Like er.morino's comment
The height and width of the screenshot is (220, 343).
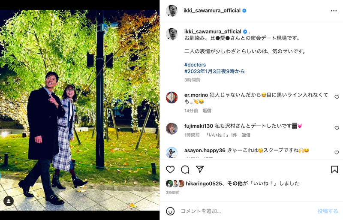coord(337,97)
